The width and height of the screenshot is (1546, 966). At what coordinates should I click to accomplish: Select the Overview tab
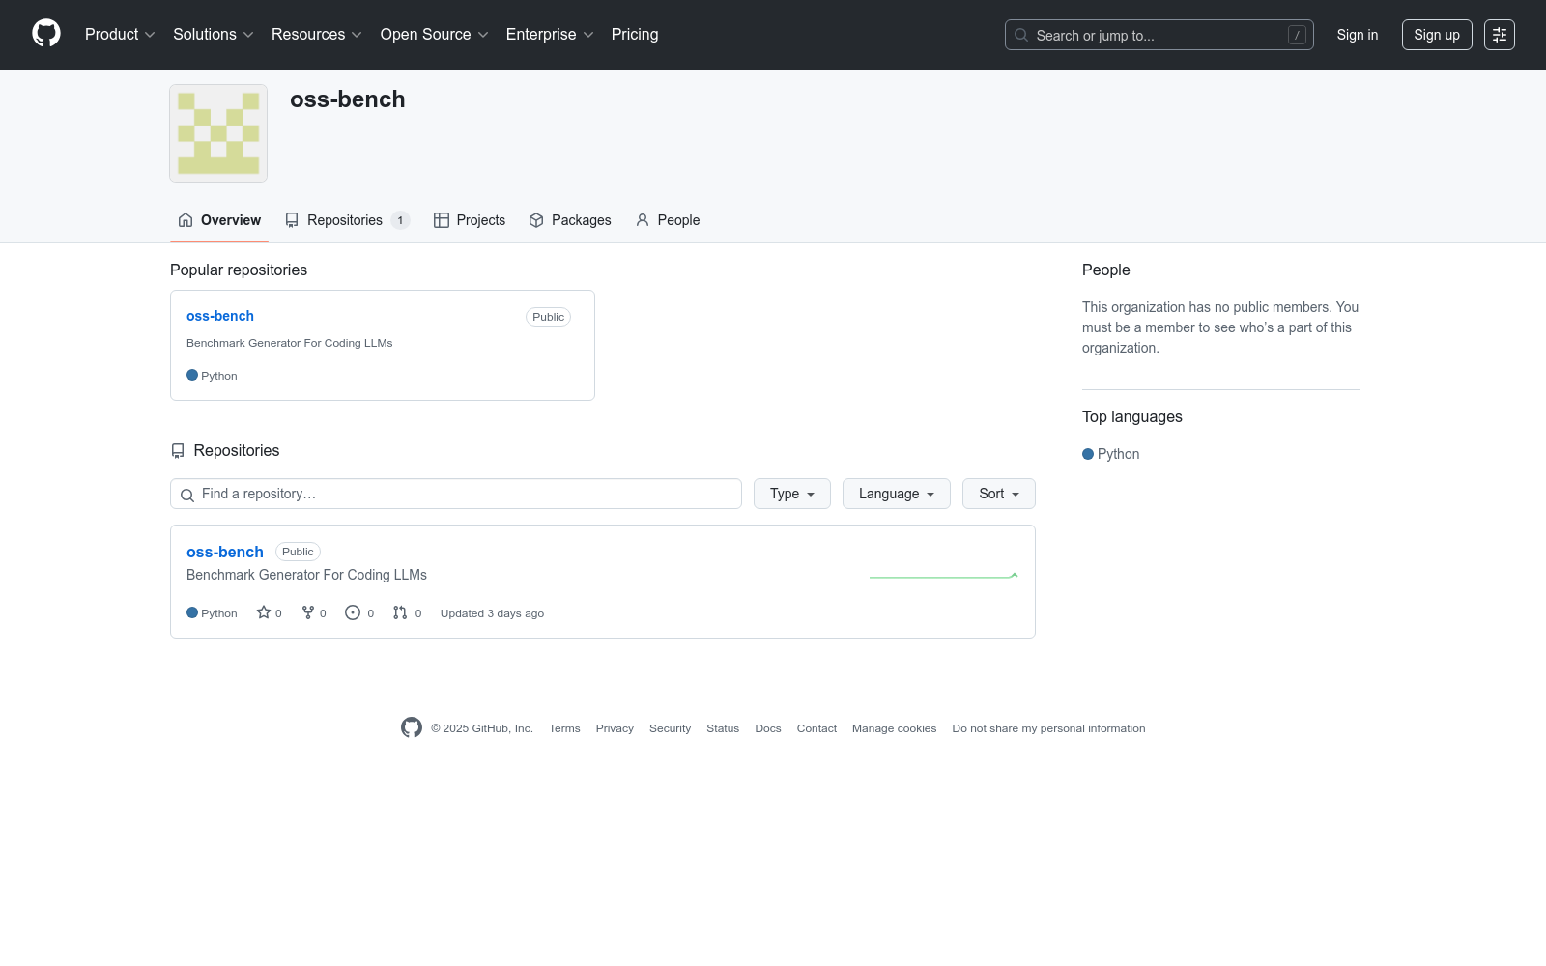pos(219,220)
